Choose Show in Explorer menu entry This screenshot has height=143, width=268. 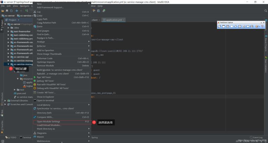[45, 97]
